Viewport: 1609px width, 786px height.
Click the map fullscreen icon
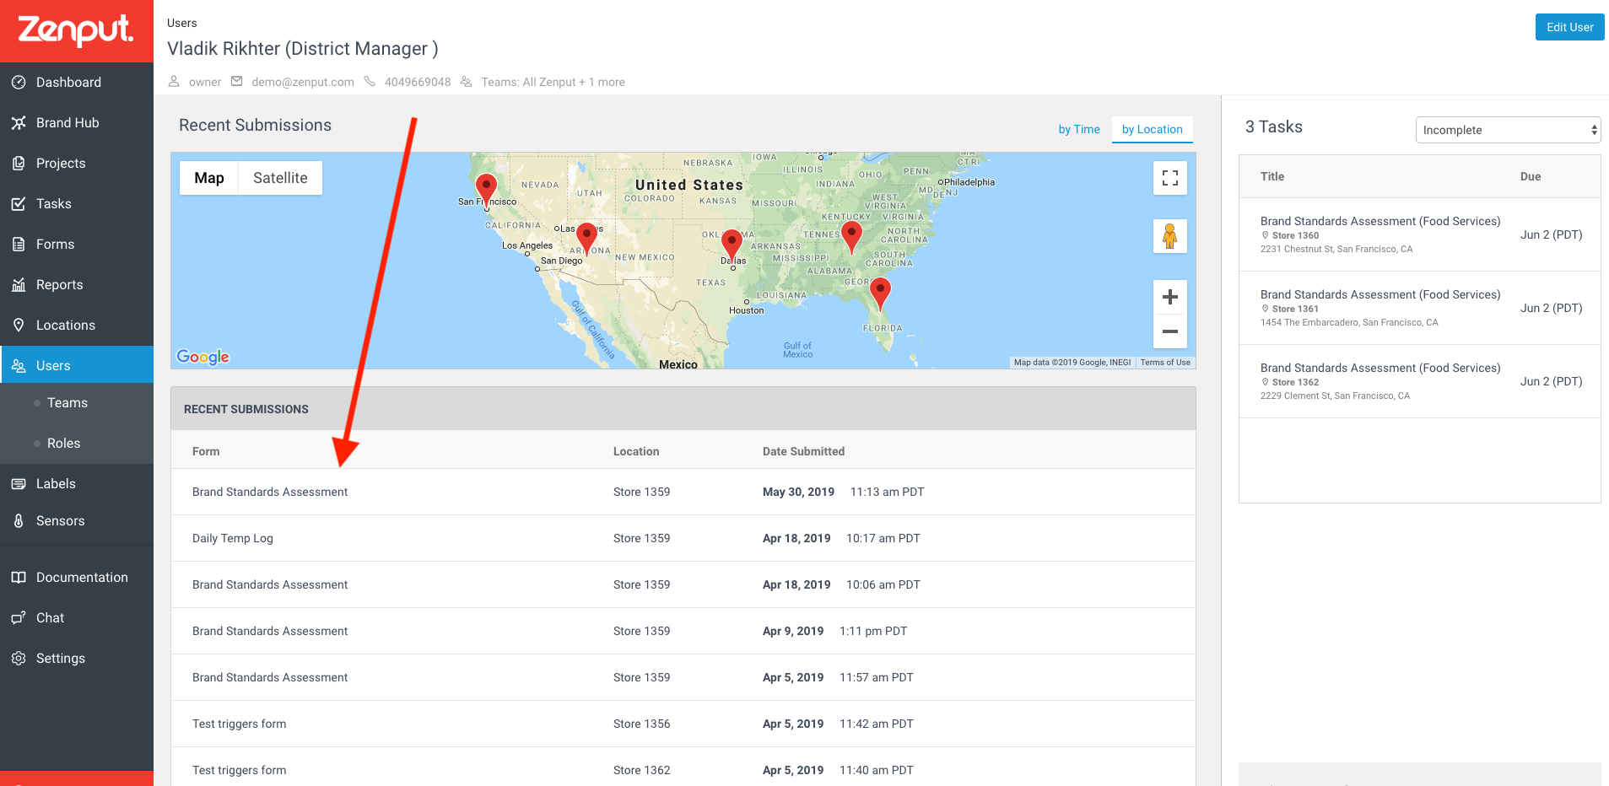[1170, 178]
